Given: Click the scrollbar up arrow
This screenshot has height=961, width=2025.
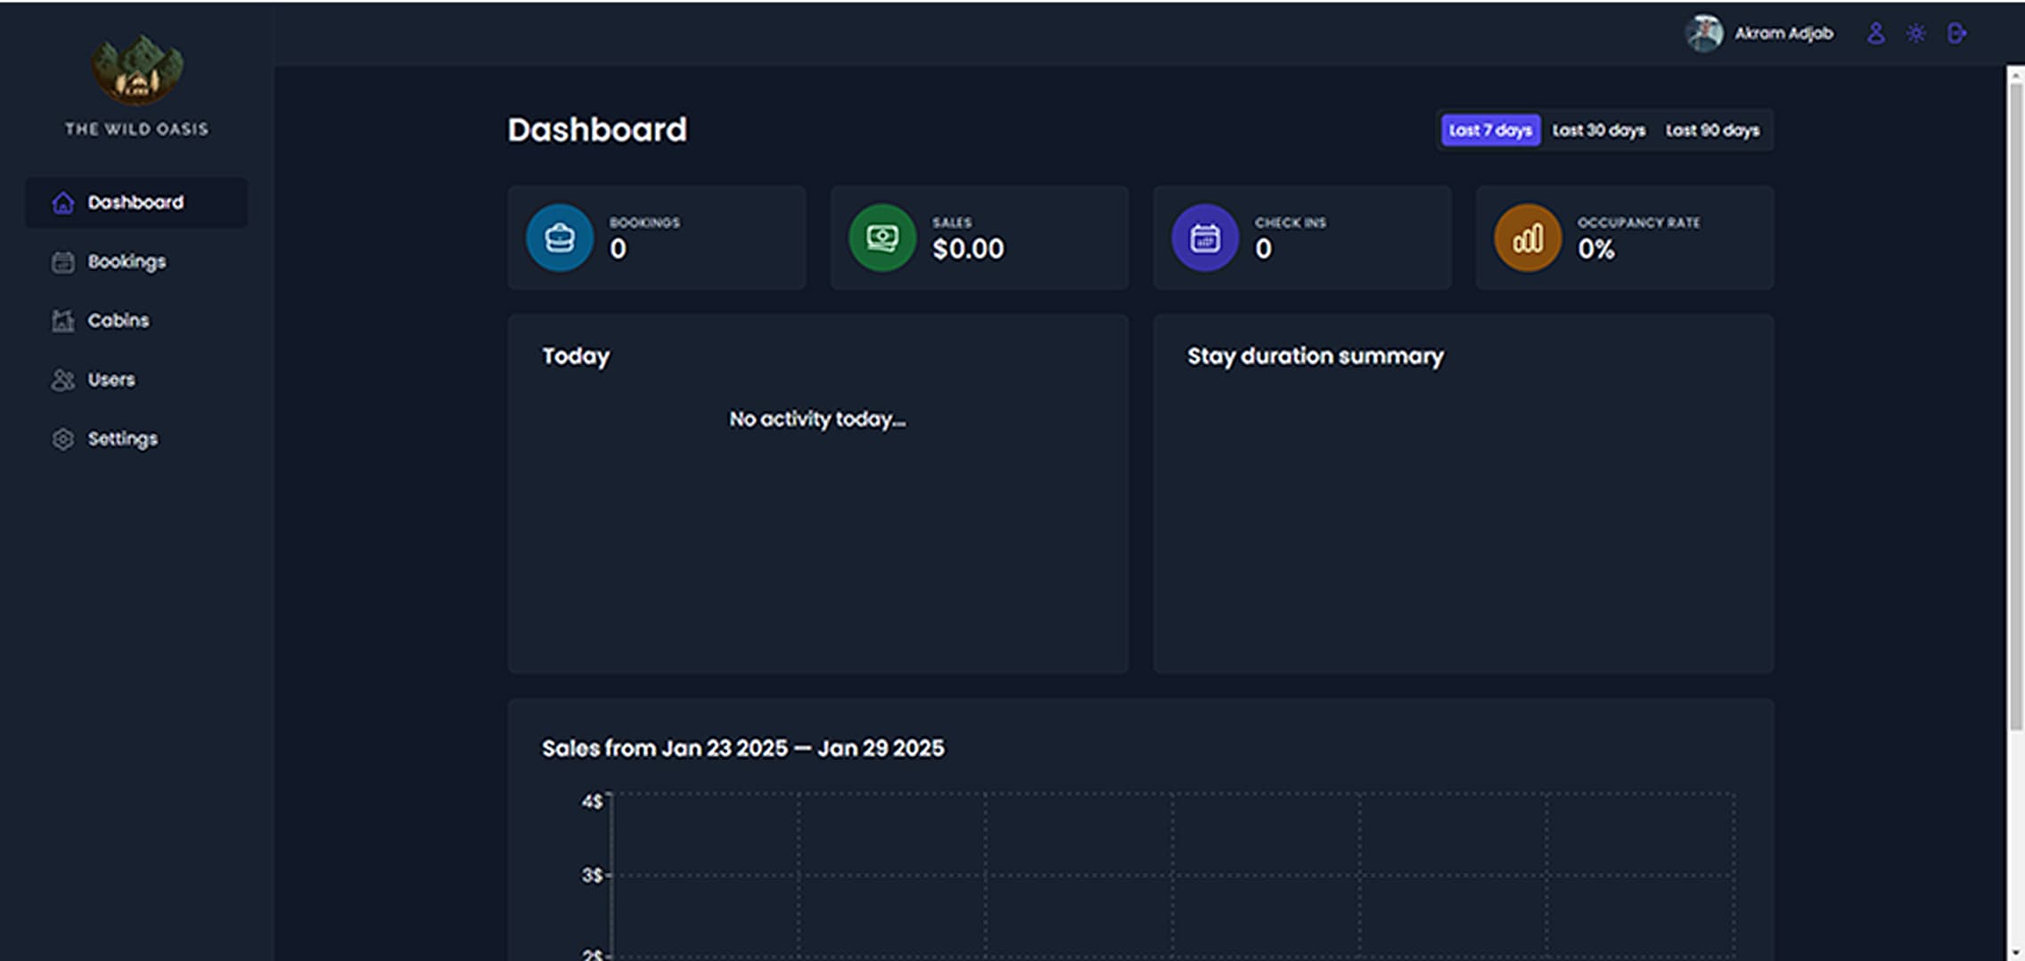Looking at the screenshot, I should [x=2015, y=75].
